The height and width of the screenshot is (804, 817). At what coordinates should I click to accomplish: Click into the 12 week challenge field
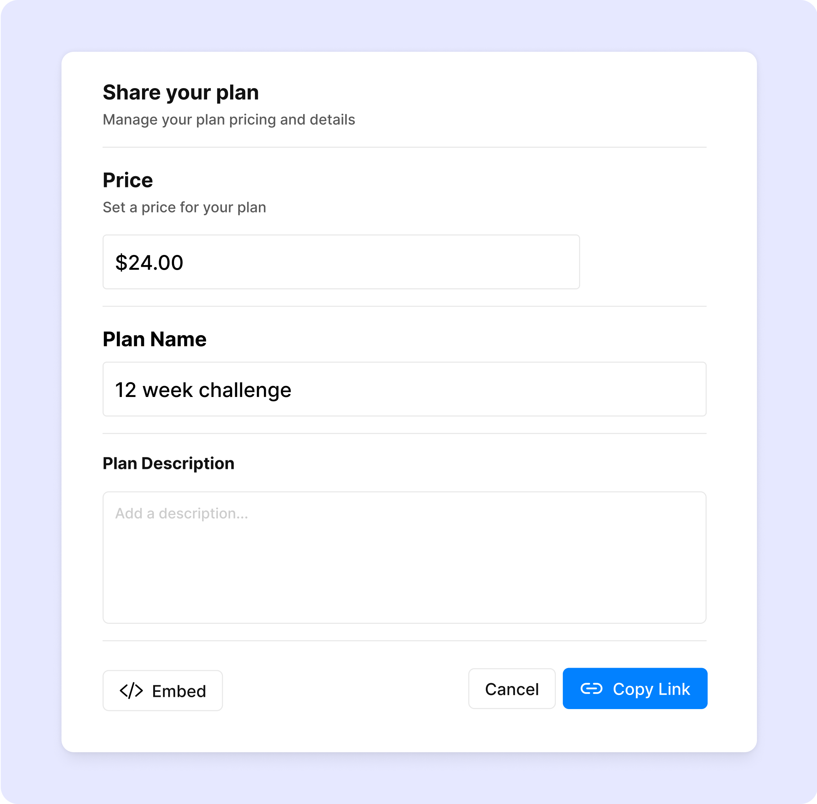[404, 389]
